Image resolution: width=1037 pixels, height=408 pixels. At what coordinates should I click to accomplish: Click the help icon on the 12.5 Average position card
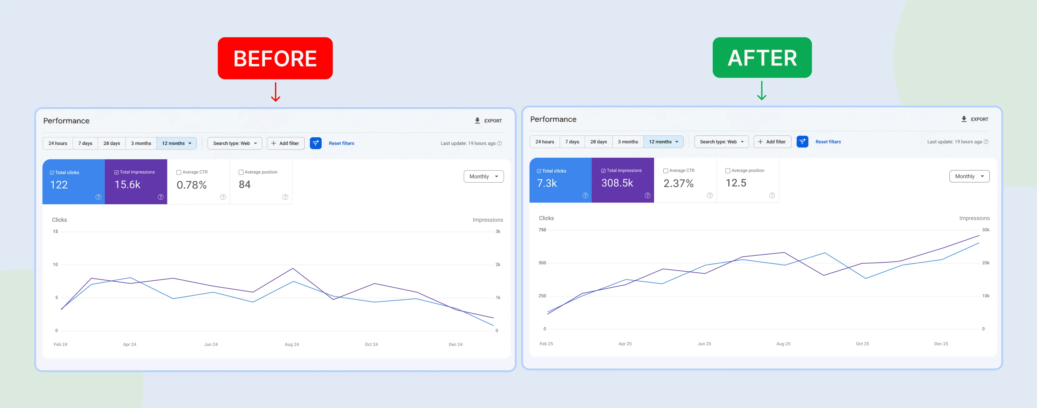[x=772, y=195]
